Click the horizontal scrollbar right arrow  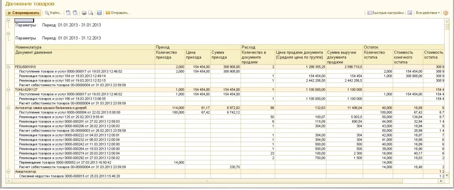441,181
